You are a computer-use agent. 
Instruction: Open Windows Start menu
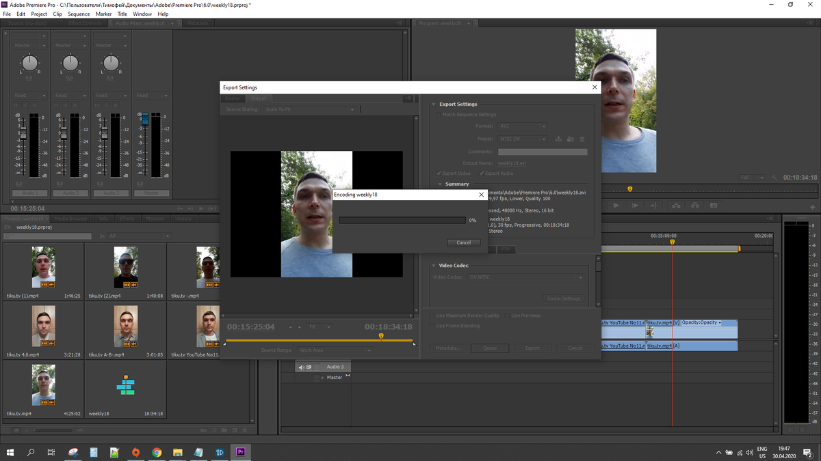[10, 451]
